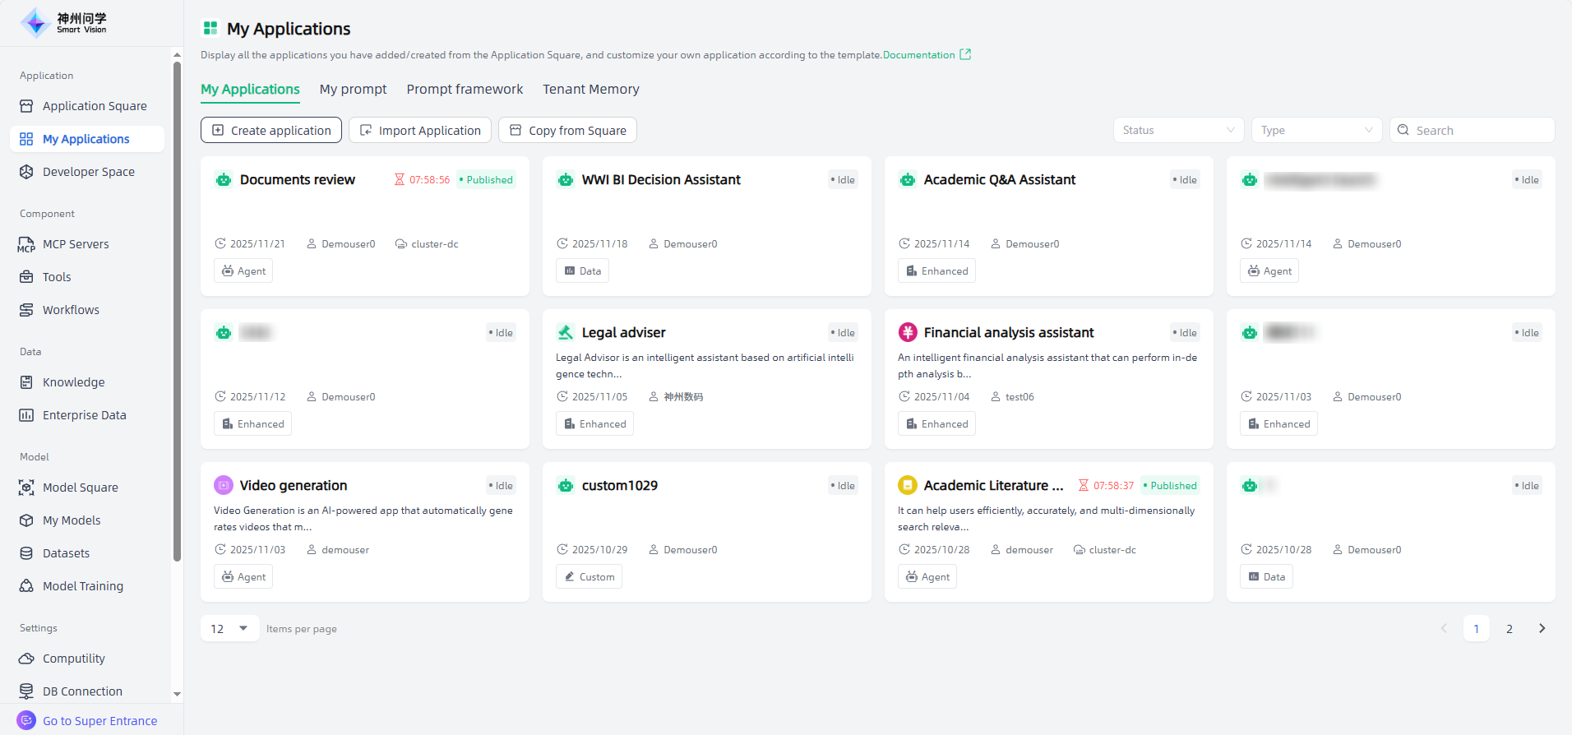This screenshot has height=735, width=1572.
Task: Open the Type filter dropdown
Action: 1316,130
